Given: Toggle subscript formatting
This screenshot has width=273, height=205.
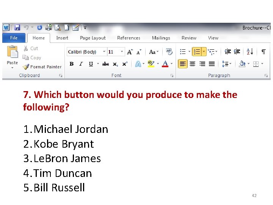Looking at the screenshot, I should (x=115, y=64).
